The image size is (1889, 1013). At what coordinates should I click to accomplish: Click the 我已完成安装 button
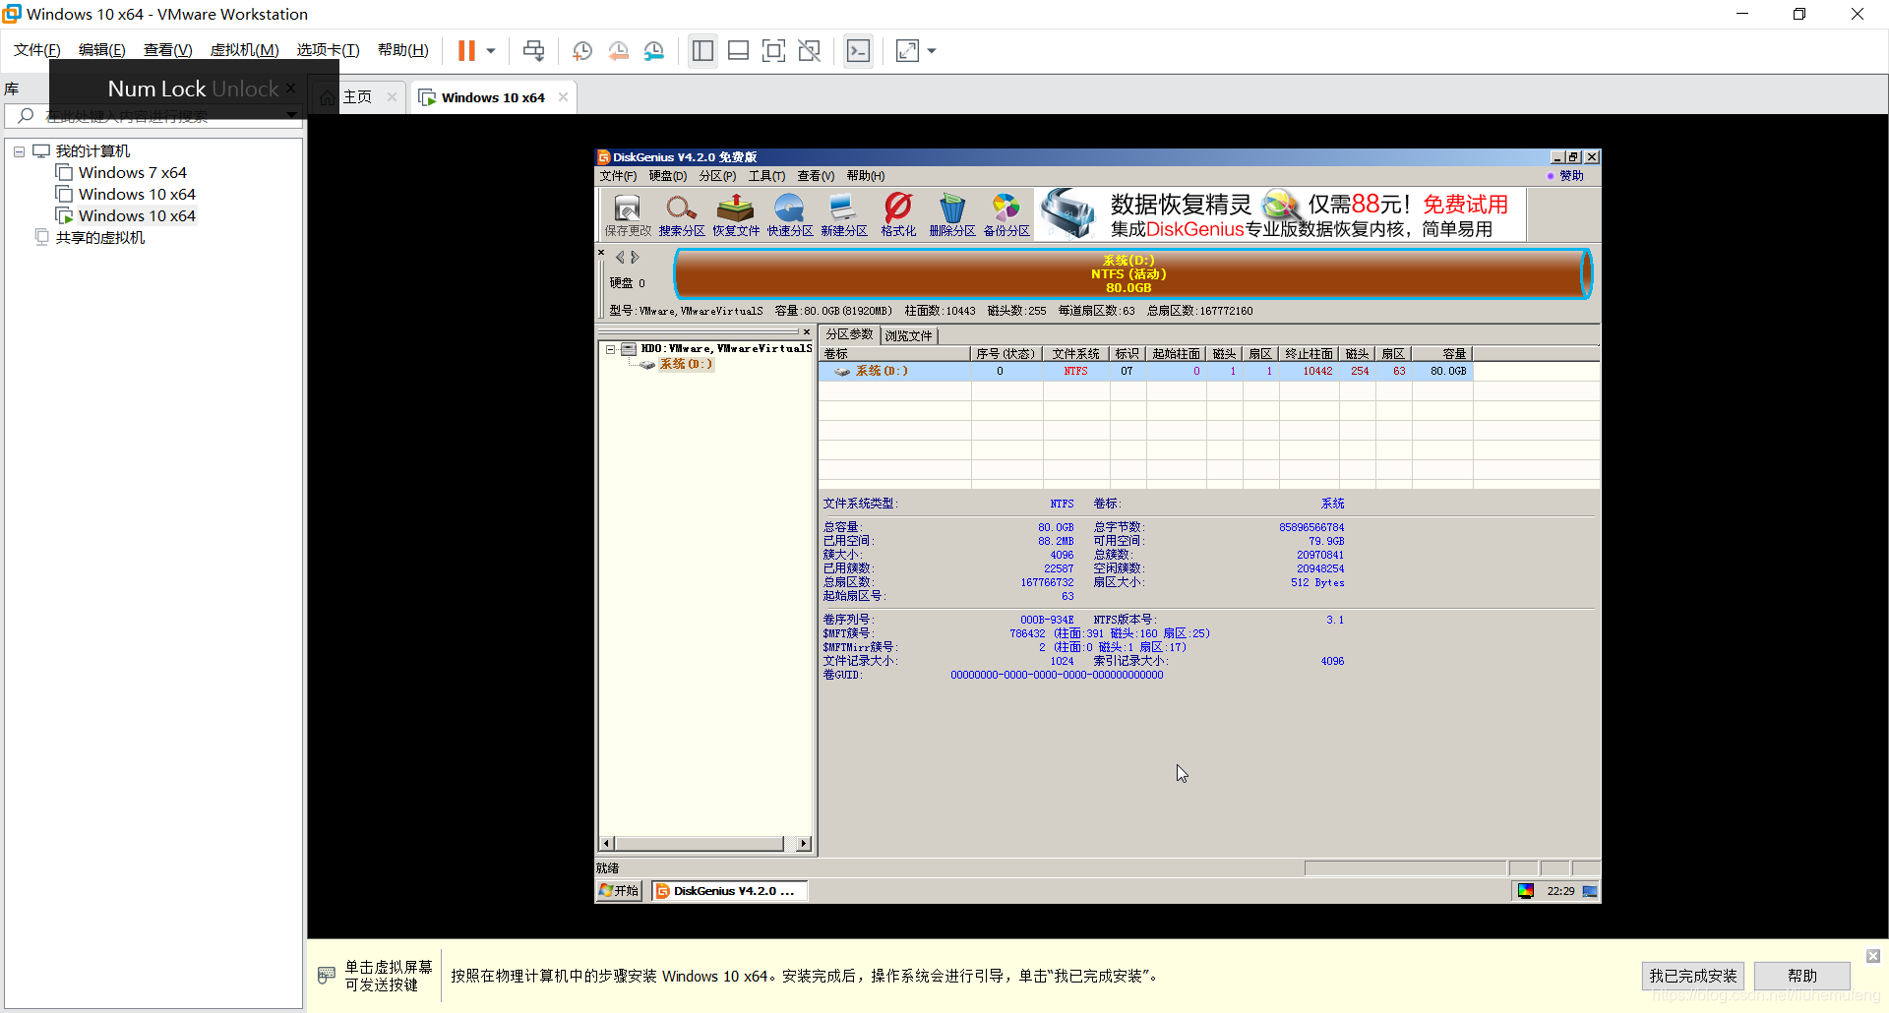click(1693, 976)
